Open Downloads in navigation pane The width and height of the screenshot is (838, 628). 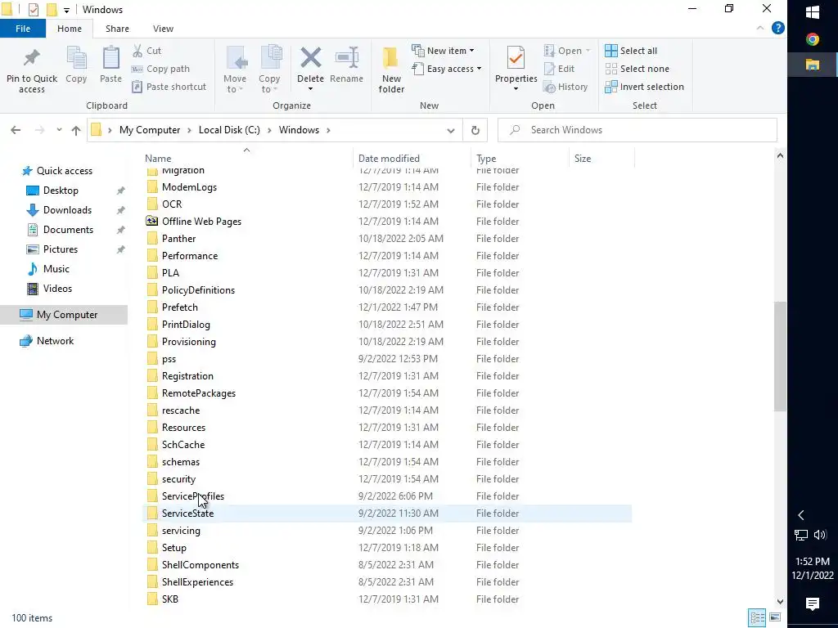[67, 210]
